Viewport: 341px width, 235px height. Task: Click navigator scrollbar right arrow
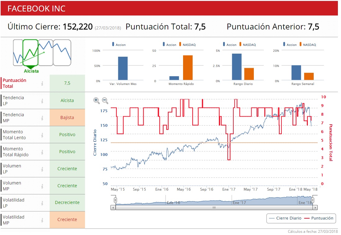(x=315, y=208)
